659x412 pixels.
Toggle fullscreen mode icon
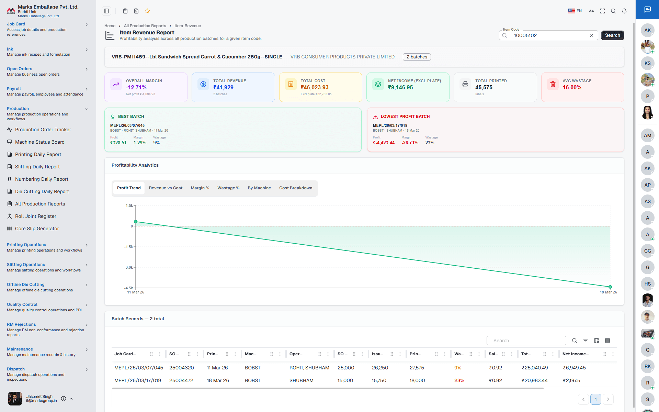[x=602, y=11]
